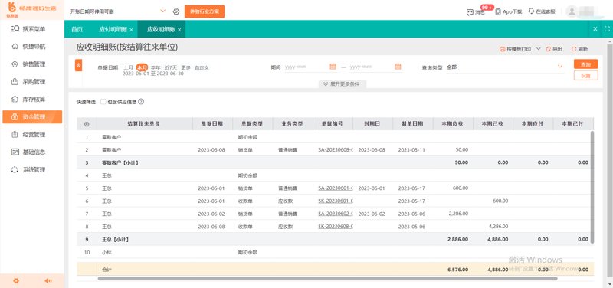Click the 王总【小计】 subtotal row

(x=335, y=239)
